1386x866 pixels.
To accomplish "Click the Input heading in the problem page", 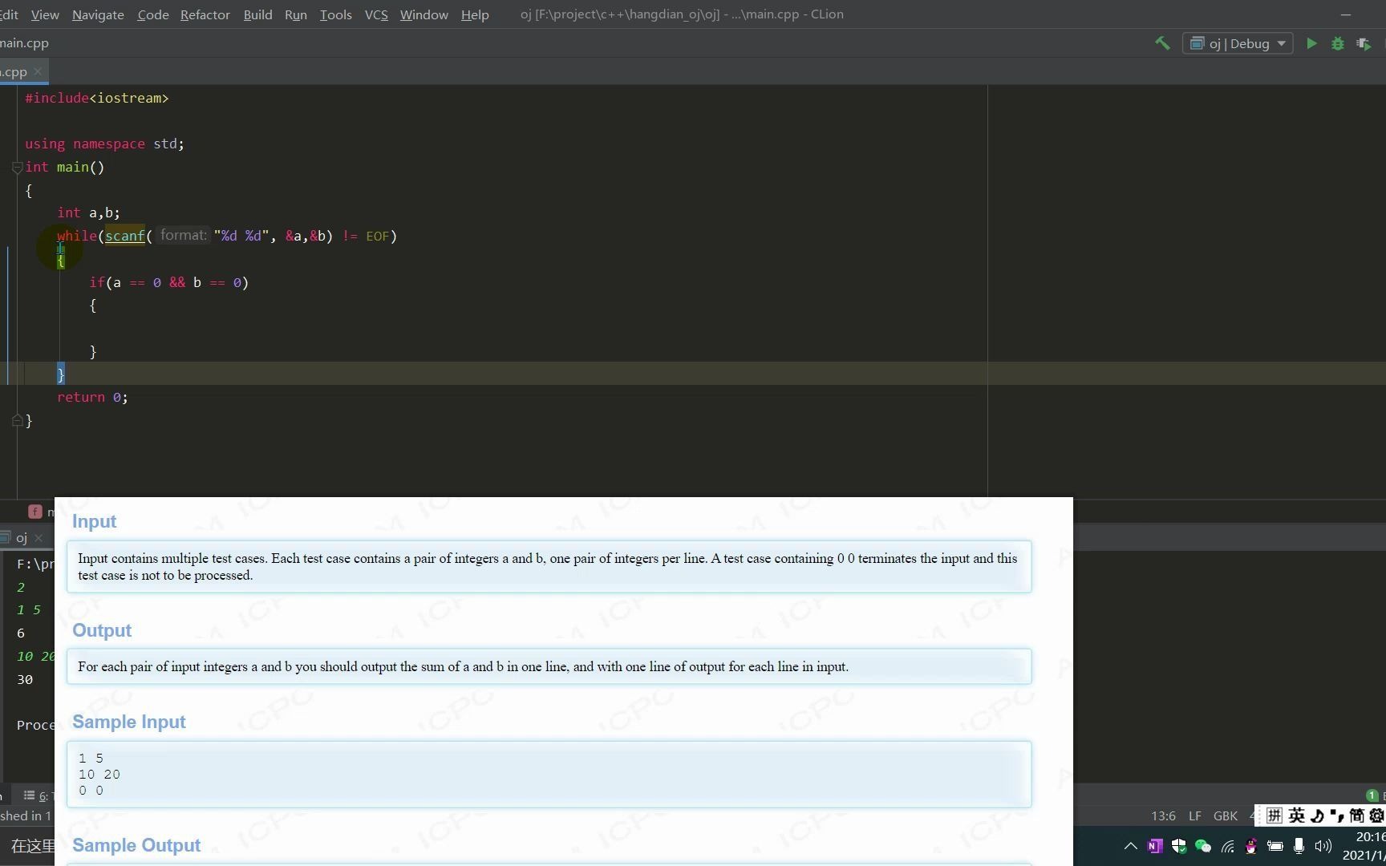I will coord(94,521).
